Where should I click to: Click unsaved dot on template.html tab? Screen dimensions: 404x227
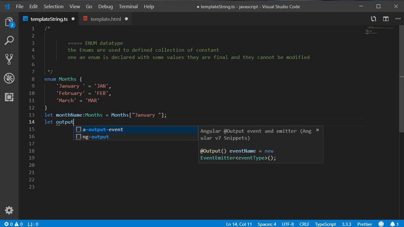(x=126, y=19)
